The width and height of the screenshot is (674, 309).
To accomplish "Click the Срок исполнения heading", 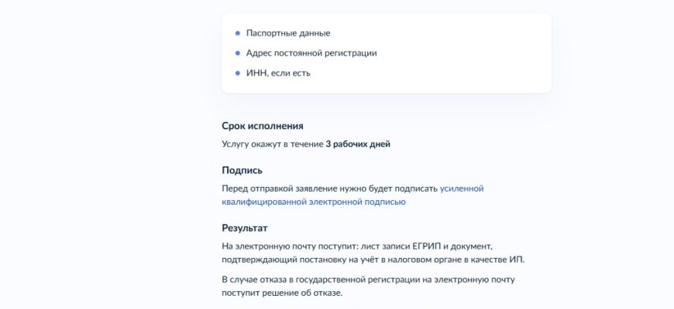I will click(x=262, y=126).
